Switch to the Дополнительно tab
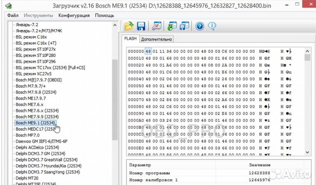The height and width of the screenshot is (185, 316). click(x=156, y=39)
